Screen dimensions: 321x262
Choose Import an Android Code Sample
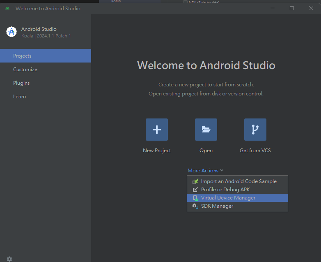pos(238,181)
